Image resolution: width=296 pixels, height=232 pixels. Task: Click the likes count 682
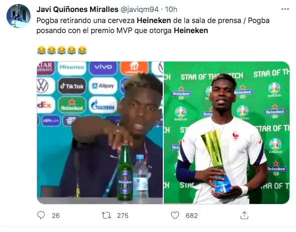[192, 215]
